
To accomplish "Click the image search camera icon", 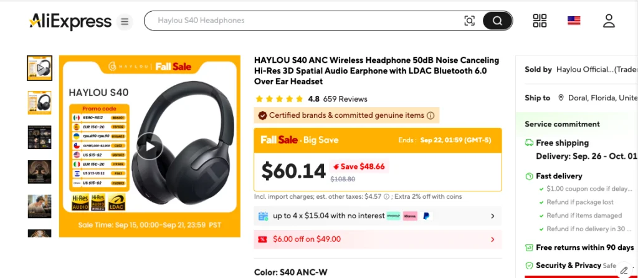I will pyautogui.click(x=470, y=21).
